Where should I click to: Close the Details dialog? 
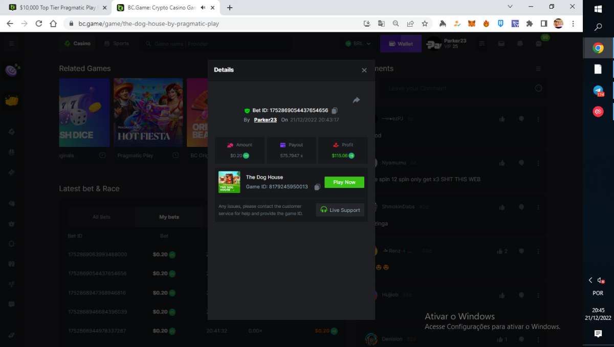[364, 71]
